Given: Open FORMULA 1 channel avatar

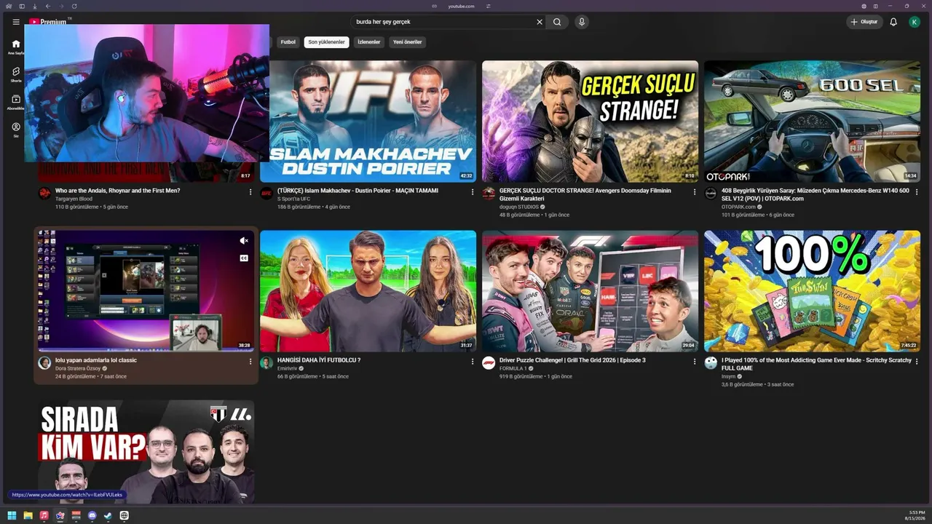Looking at the screenshot, I should tap(489, 363).
